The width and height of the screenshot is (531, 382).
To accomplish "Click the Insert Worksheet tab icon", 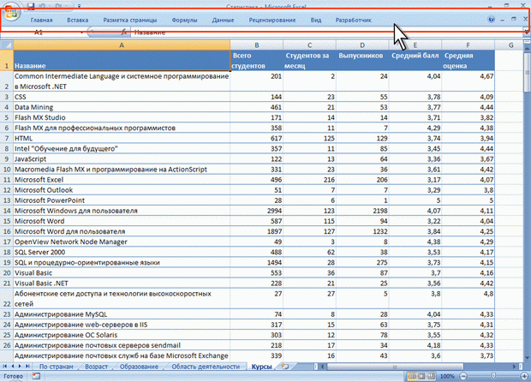I will (x=285, y=366).
